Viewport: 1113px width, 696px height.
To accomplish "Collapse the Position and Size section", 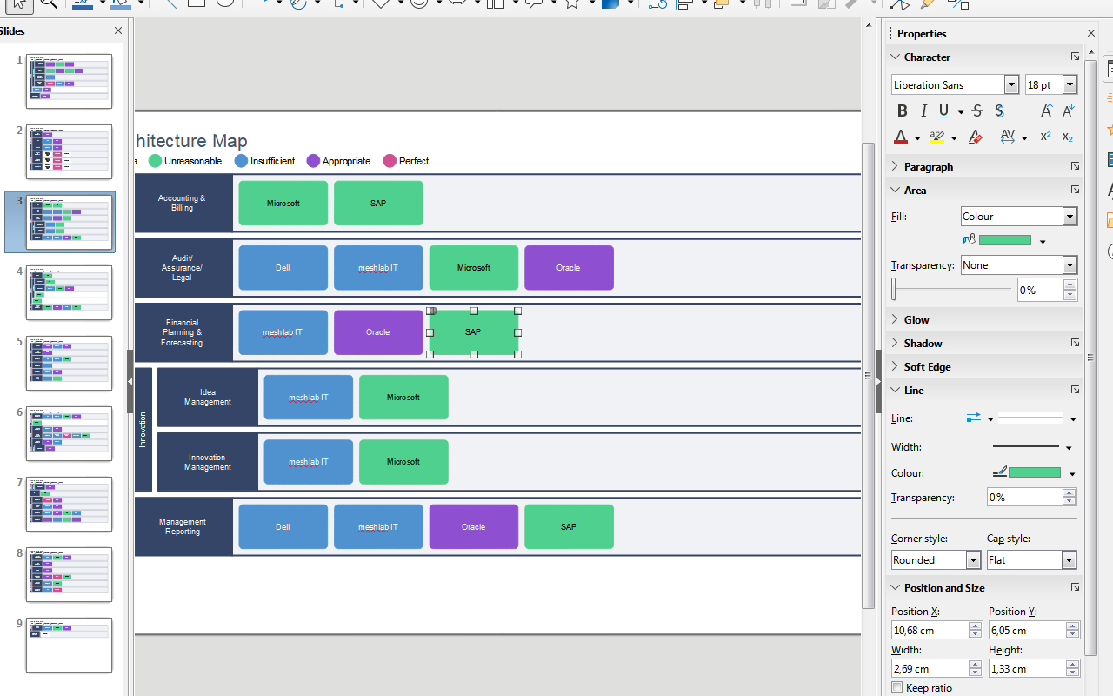I will 895,587.
